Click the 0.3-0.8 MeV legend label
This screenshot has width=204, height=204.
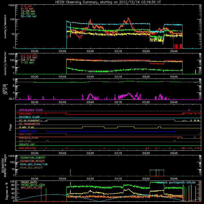click(29, 57)
